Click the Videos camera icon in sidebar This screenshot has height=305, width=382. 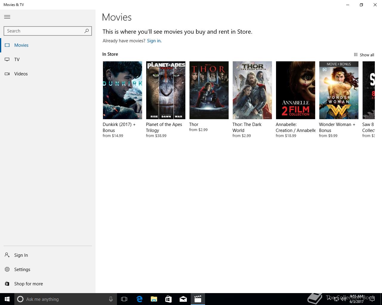click(7, 74)
